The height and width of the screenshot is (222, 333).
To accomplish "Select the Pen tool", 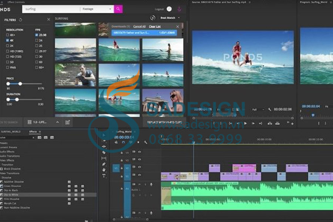I will coord(104,164).
